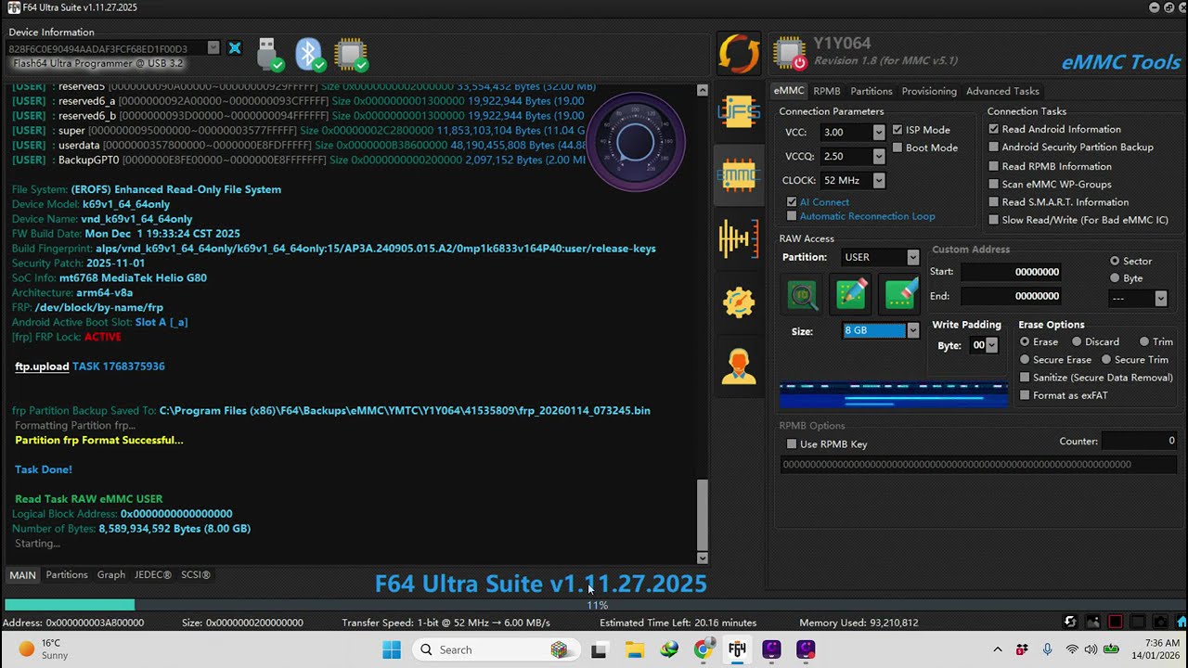Click the USB connection status icon

(x=269, y=55)
